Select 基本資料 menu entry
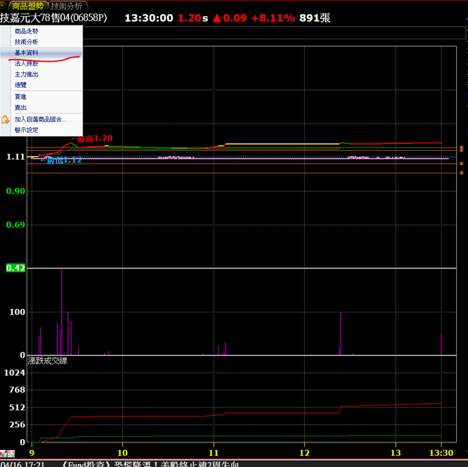468x467 pixels. (41, 53)
